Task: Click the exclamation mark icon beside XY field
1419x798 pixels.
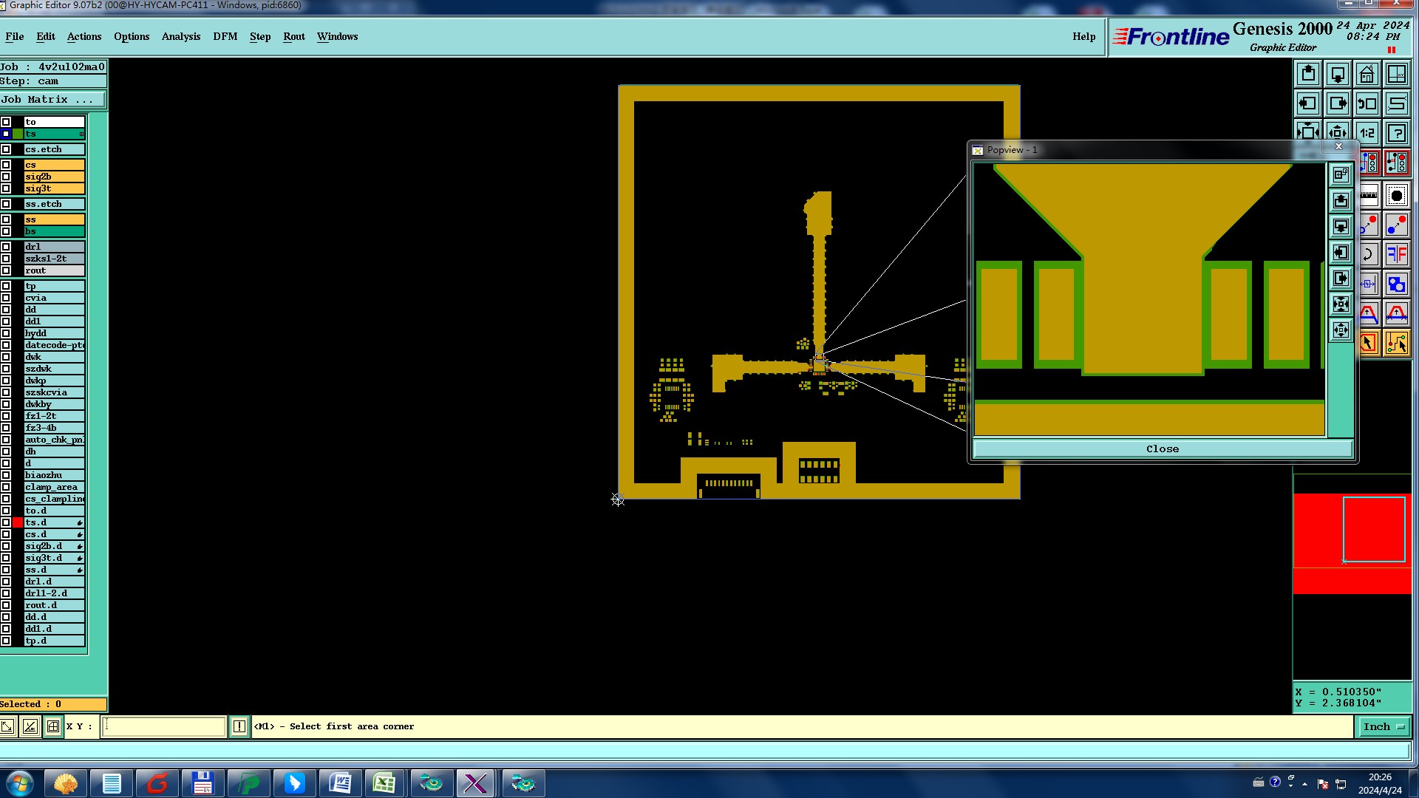Action: [239, 726]
